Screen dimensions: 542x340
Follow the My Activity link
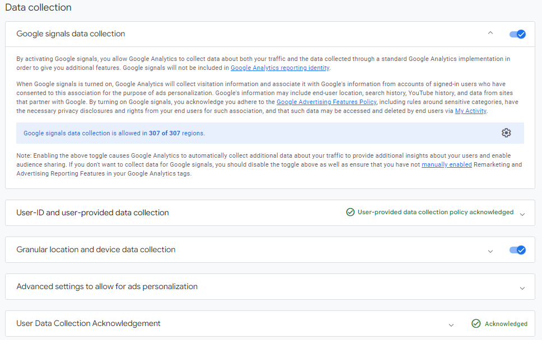coord(471,111)
